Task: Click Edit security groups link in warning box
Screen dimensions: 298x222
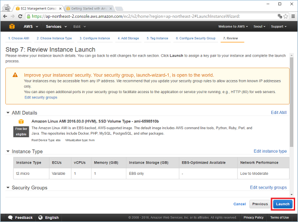Action: click(x=41, y=97)
